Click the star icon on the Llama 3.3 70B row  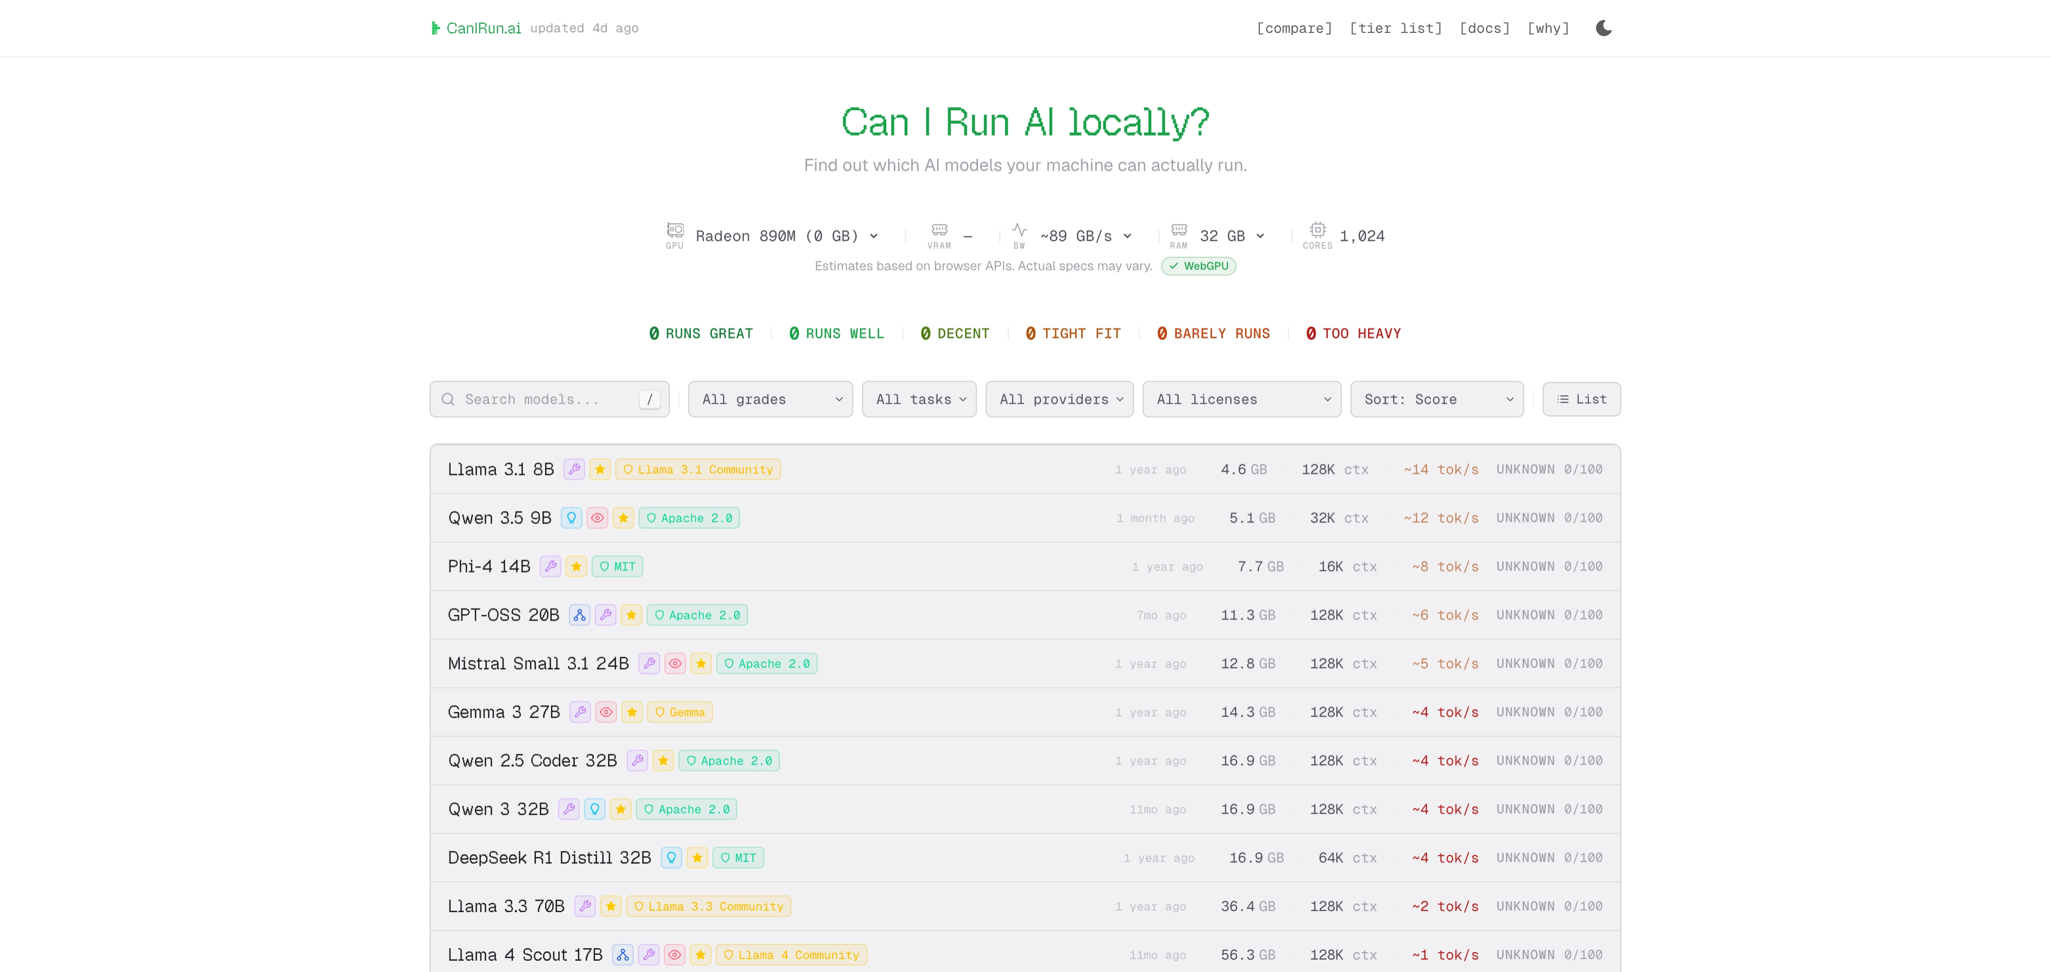[610, 907]
